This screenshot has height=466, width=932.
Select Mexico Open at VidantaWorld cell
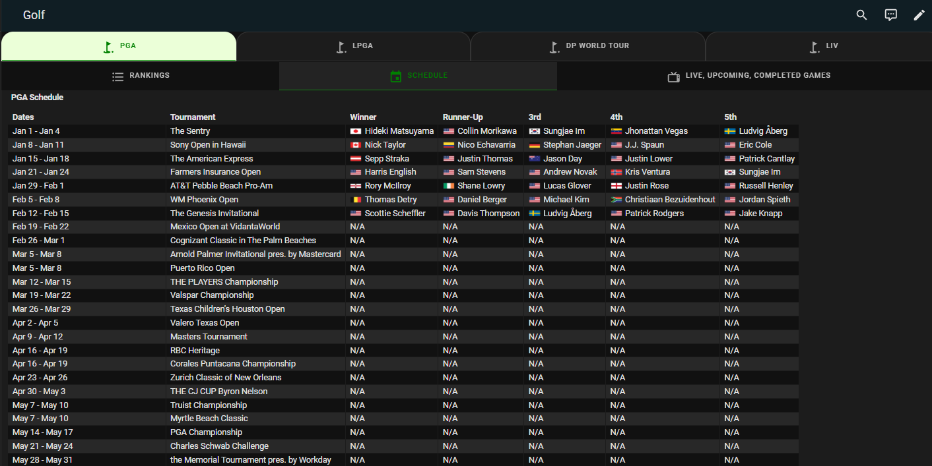[x=255, y=227]
